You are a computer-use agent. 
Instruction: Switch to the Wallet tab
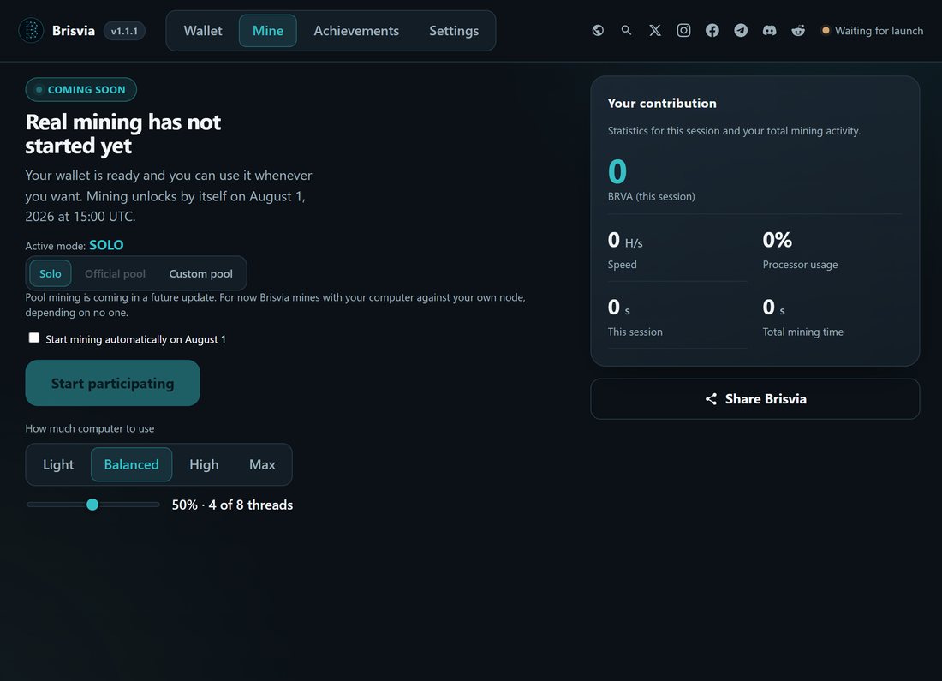pos(203,31)
